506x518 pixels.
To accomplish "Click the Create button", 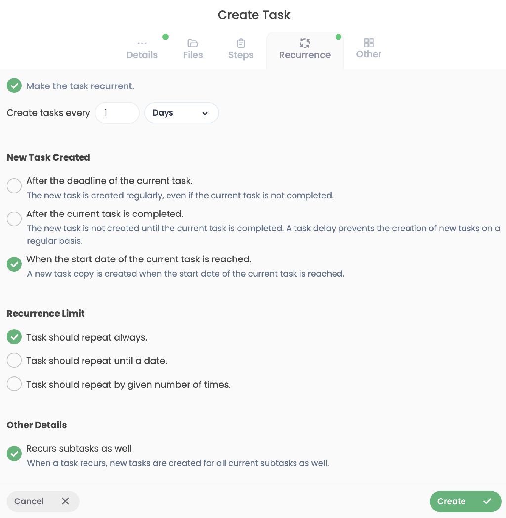I will click(x=465, y=501).
